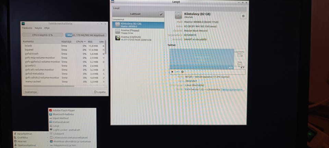Select the gconfd-2 process row
Viewport: 329px width, 148px height.
pyautogui.click(x=63, y=66)
